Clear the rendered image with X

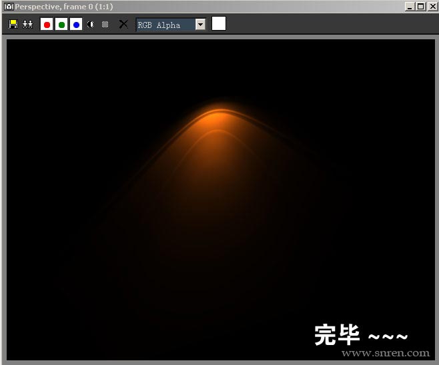tap(123, 25)
